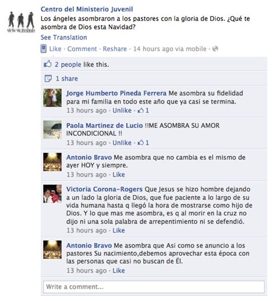Open Victoria Corona-Rogers' avatar

coord(53,194)
